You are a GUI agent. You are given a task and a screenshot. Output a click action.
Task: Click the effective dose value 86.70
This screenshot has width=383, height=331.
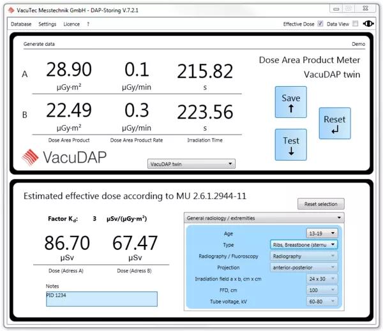67,243
